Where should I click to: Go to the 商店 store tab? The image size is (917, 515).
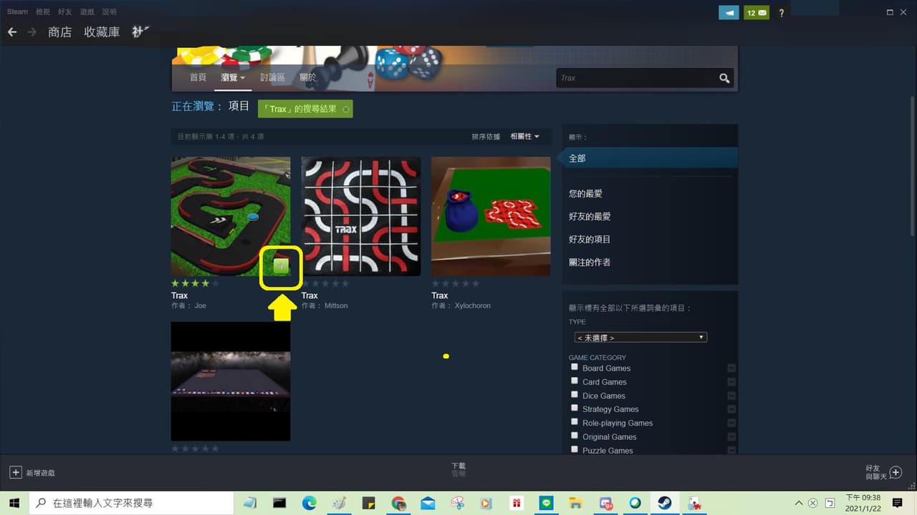[x=60, y=32]
